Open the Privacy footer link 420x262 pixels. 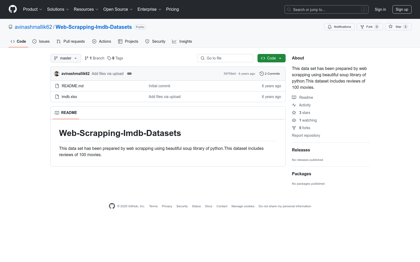pos(167,206)
